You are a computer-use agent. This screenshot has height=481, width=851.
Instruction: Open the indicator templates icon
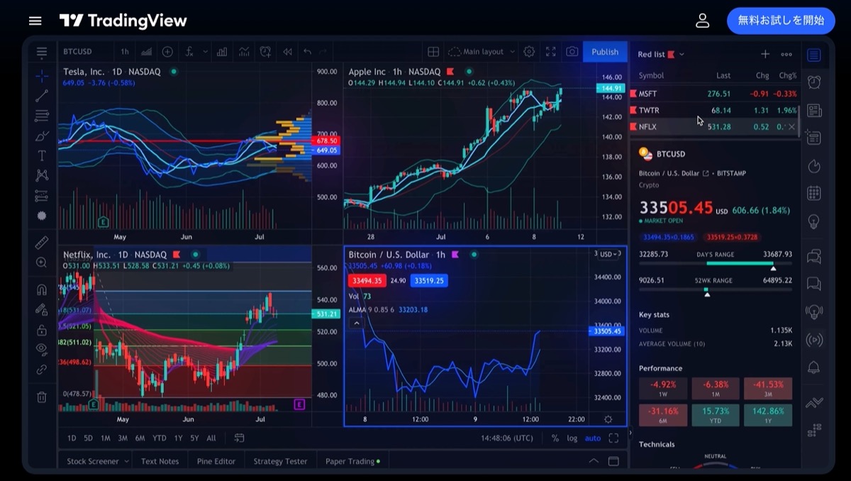click(244, 52)
